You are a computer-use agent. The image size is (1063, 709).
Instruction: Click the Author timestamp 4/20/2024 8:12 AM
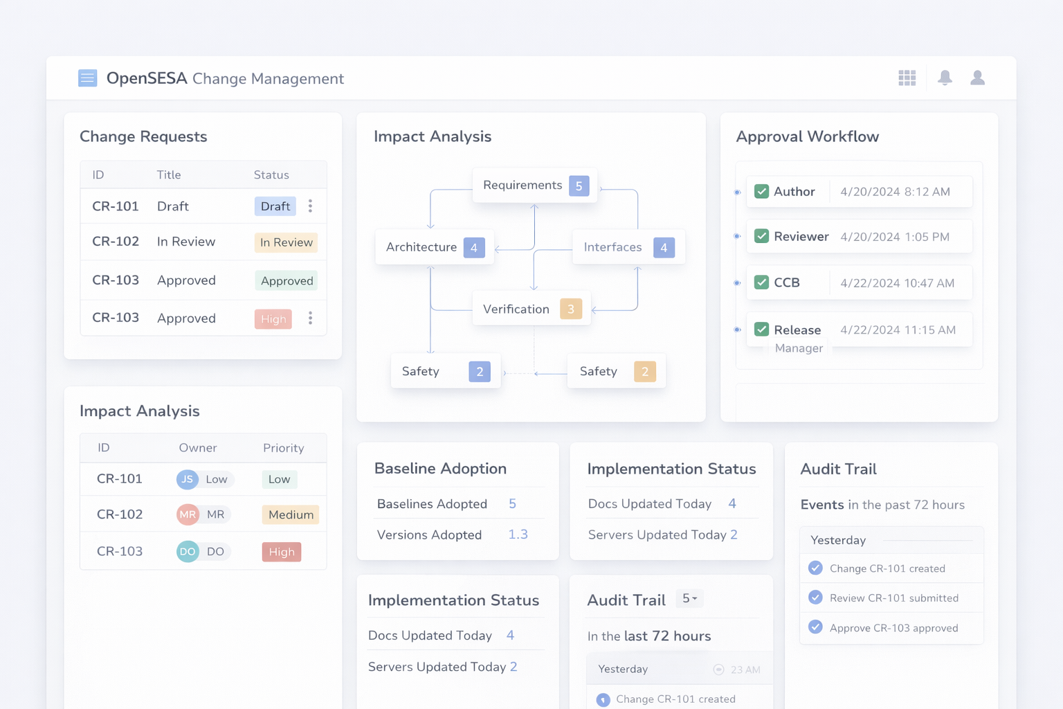(895, 192)
